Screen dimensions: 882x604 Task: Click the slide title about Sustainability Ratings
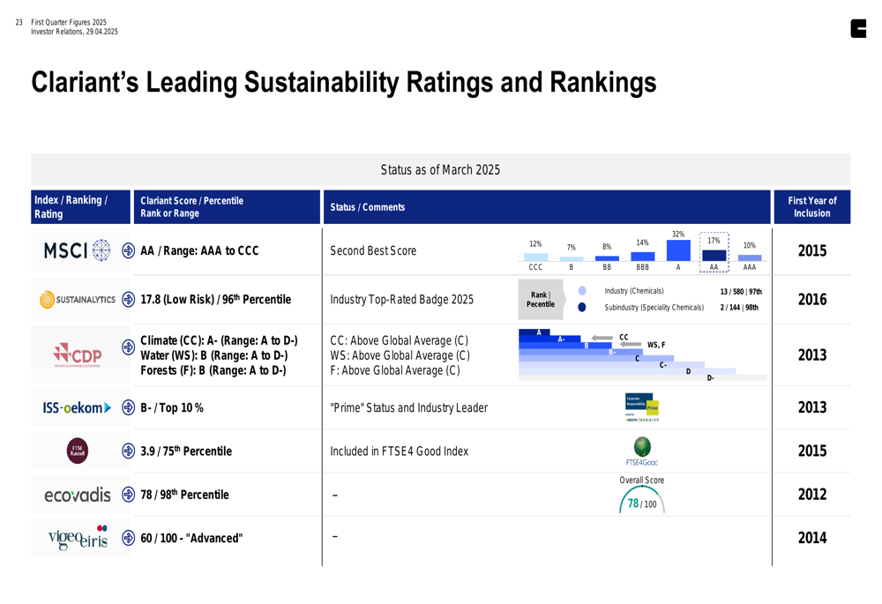point(344,82)
